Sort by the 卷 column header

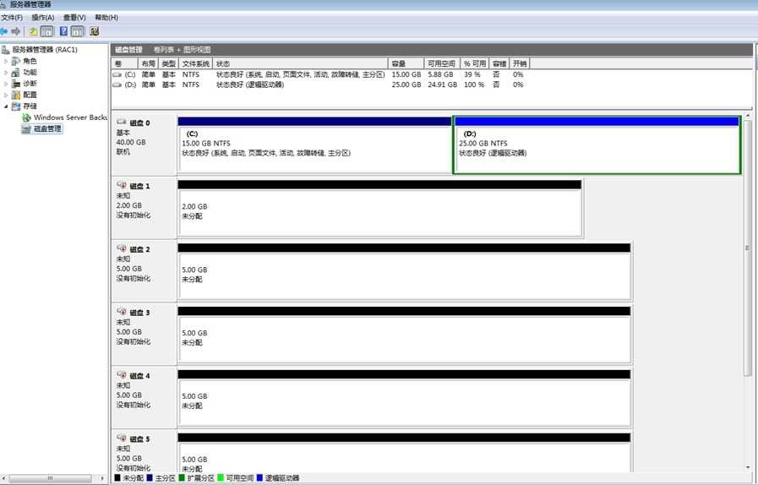pyautogui.click(x=124, y=64)
